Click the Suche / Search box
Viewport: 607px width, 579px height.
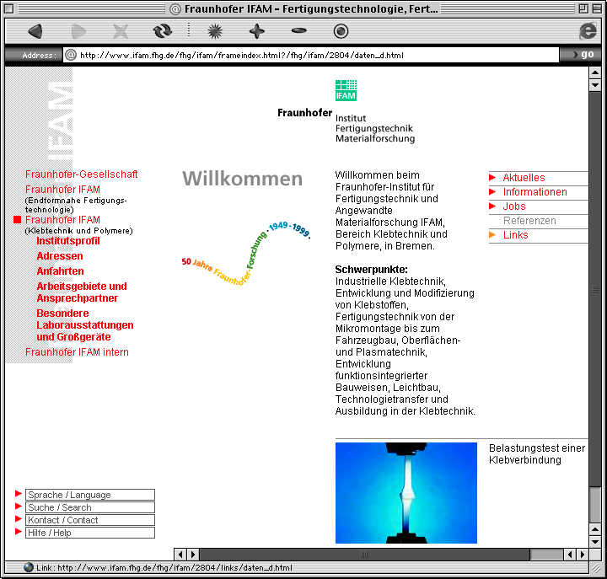click(x=90, y=507)
